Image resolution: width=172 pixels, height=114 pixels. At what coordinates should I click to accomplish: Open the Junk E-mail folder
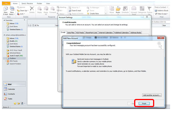click(x=15, y=56)
